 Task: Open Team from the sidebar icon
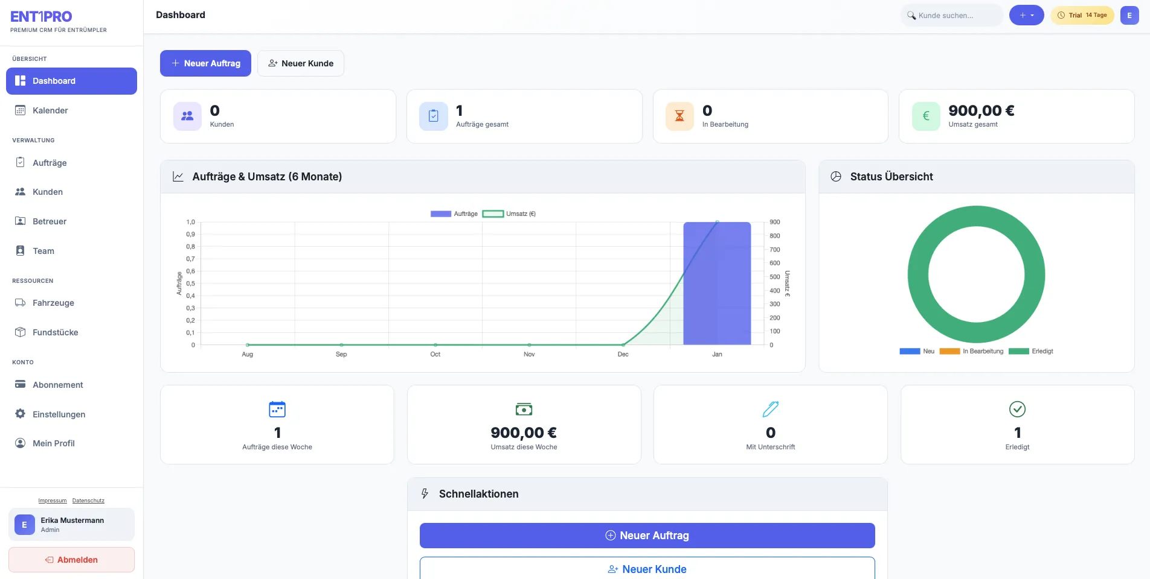[x=20, y=251]
